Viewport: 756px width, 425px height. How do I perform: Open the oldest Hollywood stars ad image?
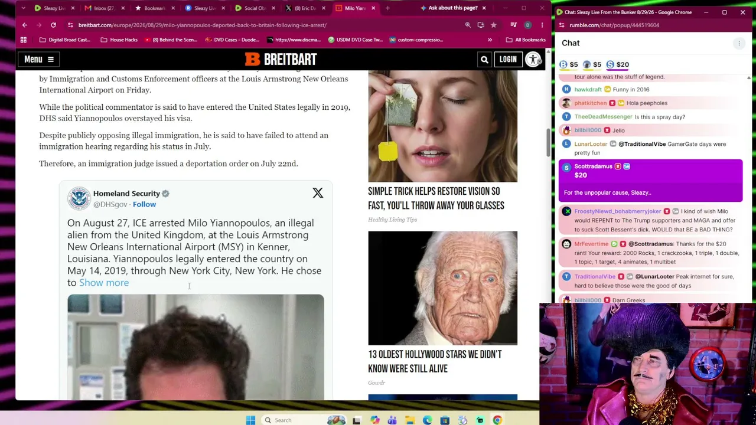coord(442,288)
